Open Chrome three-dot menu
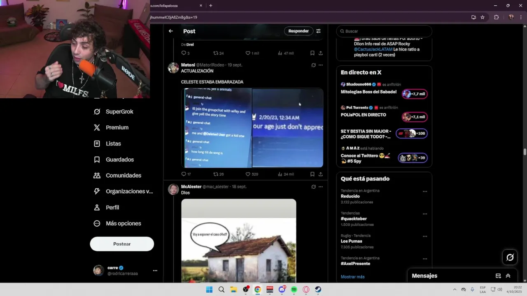 tap(522, 17)
